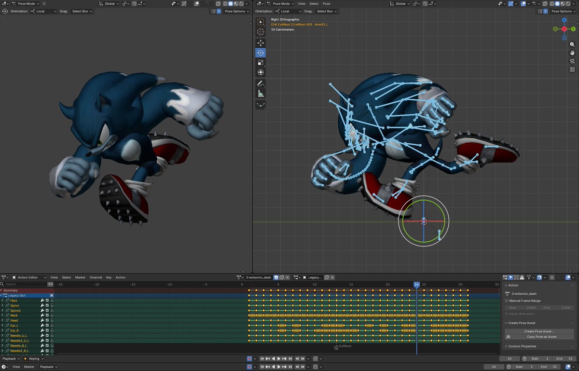Uncheck the Ear_L channel checkbox
The height and width of the screenshot is (371, 579).
[x=47, y=326]
